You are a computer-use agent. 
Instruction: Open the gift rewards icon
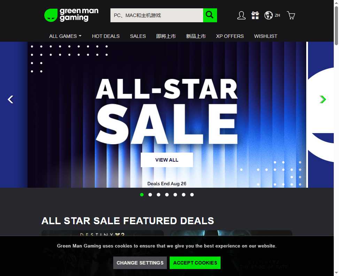(x=255, y=15)
